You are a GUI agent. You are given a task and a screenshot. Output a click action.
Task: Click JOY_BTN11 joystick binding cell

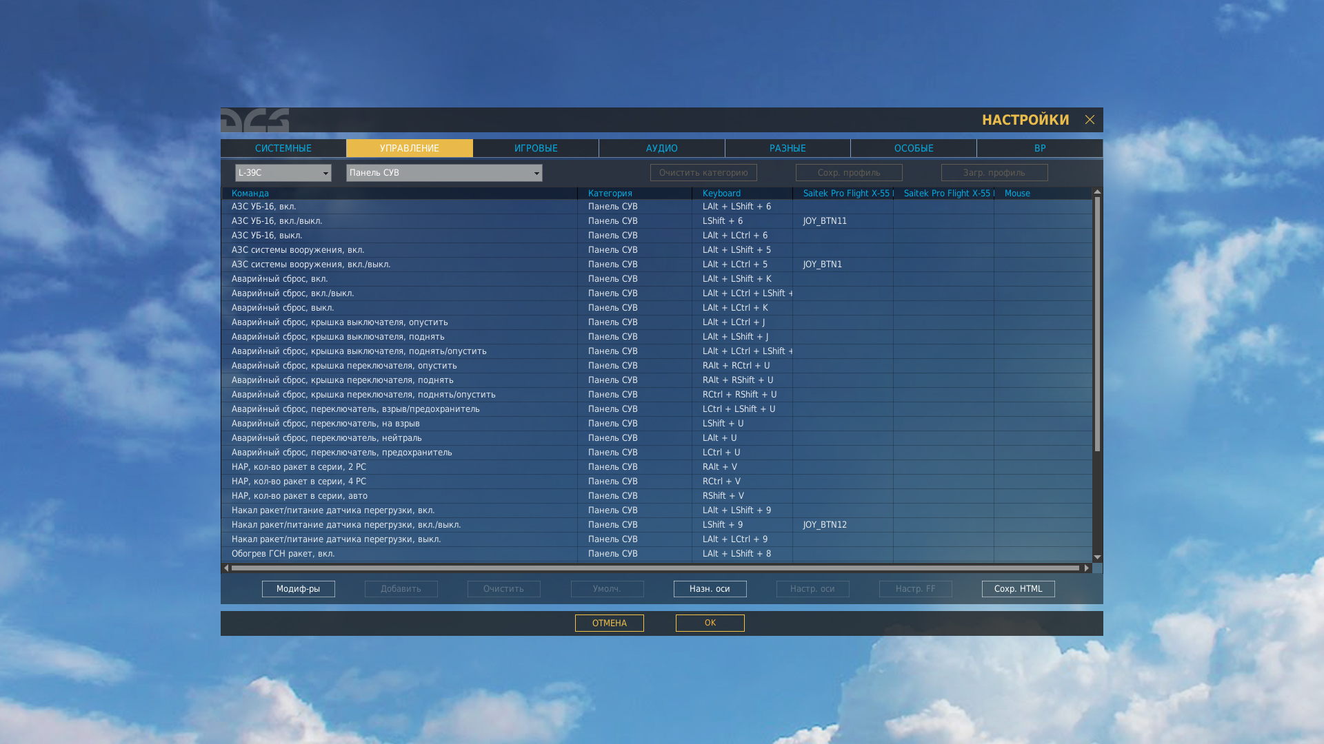[x=843, y=221]
